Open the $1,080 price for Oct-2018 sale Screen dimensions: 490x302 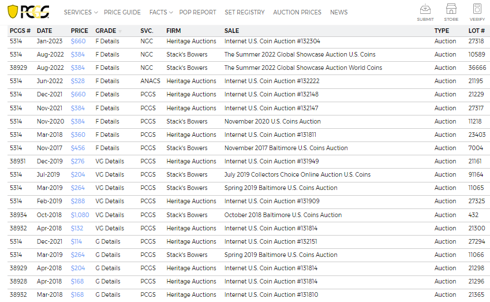pos(80,215)
